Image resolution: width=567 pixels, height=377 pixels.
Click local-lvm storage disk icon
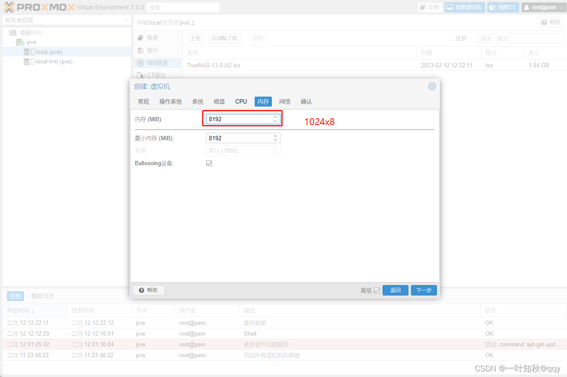[27, 61]
